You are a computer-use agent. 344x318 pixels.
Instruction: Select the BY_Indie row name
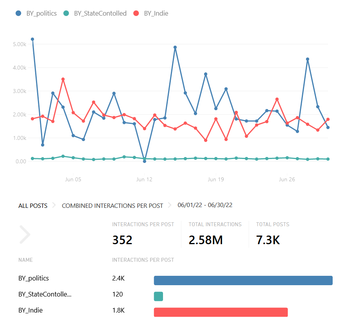30,310
